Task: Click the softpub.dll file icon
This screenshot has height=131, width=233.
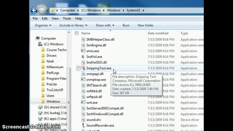Action: coord(83,97)
